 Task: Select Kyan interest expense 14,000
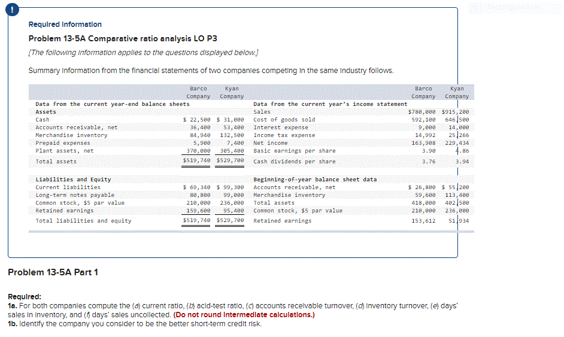coord(459,127)
